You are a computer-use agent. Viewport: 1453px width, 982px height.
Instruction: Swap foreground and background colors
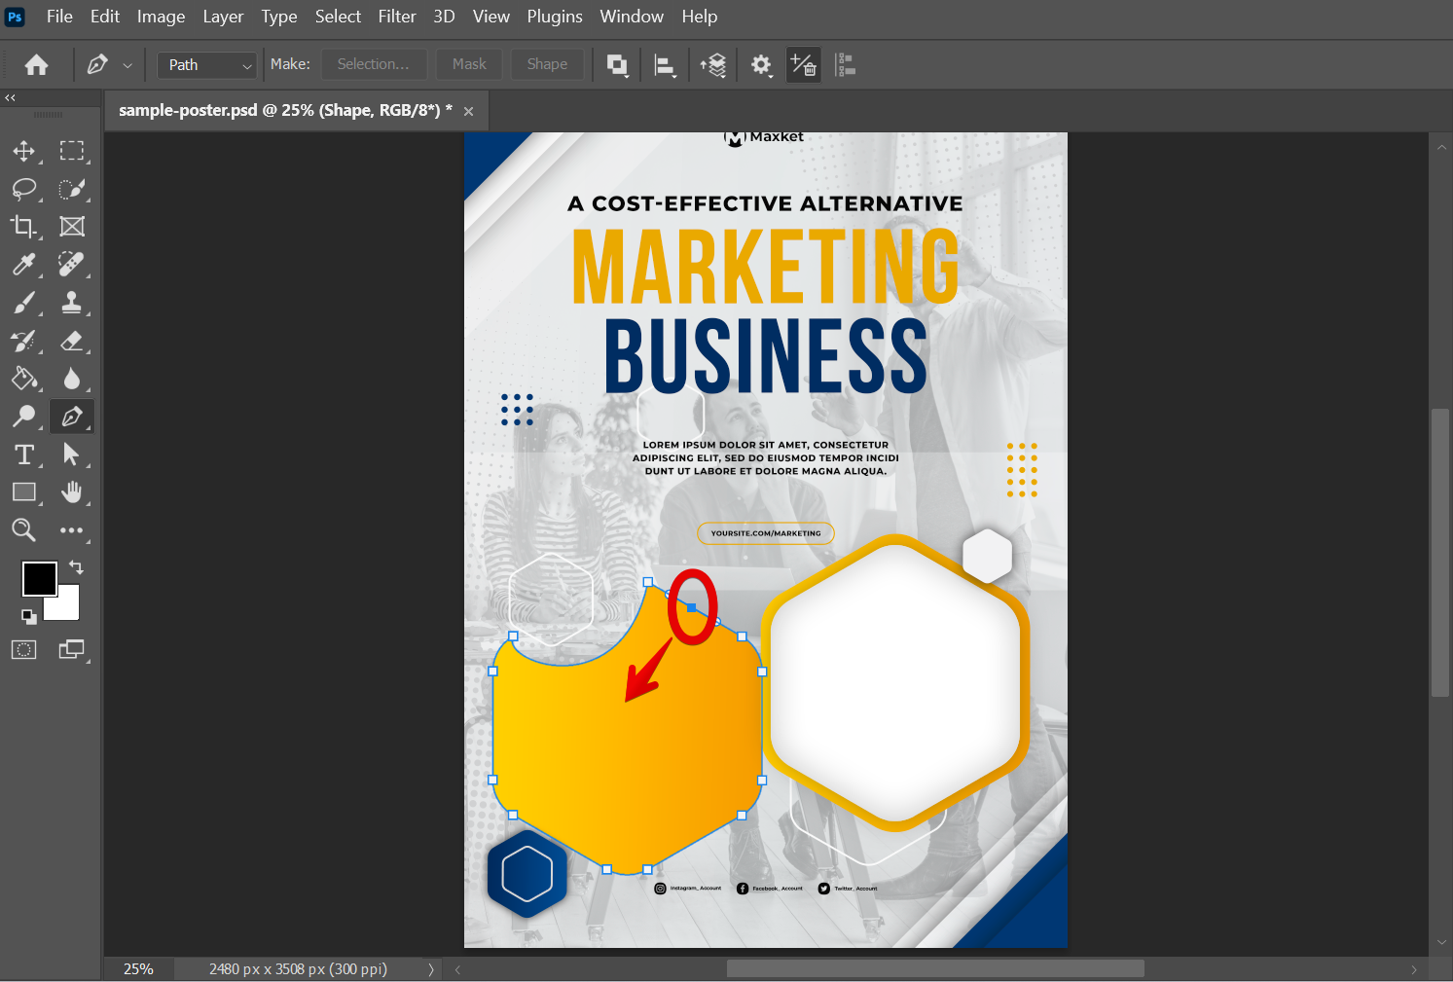[x=76, y=567]
